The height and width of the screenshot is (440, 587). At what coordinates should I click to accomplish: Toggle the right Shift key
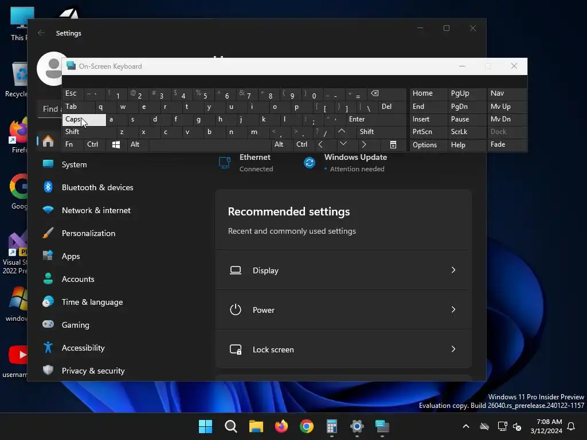pyautogui.click(x=381, y=132)
